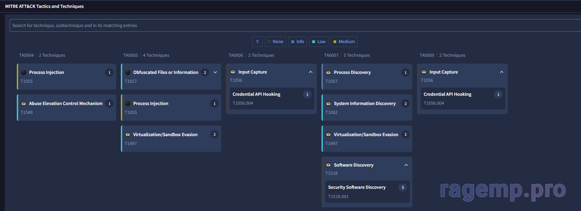Click the filter funnel icon
The height and width of the screenshot is (211, 581).
coord(257,42)
